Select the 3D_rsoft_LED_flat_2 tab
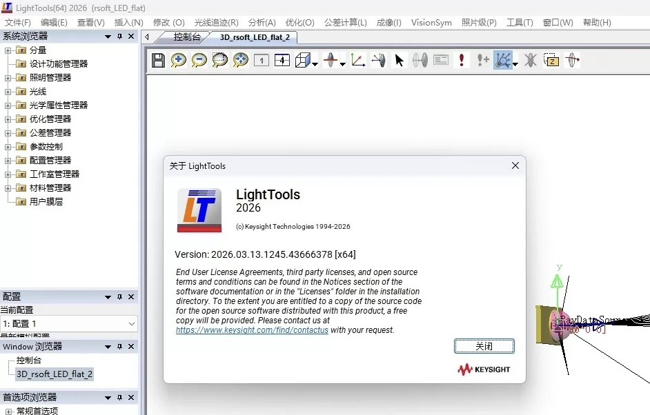 tap(255, 37)
